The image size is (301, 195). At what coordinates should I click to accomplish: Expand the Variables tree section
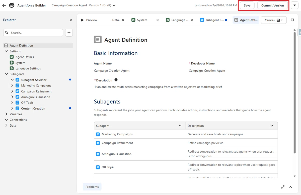(x=6, y=114)
